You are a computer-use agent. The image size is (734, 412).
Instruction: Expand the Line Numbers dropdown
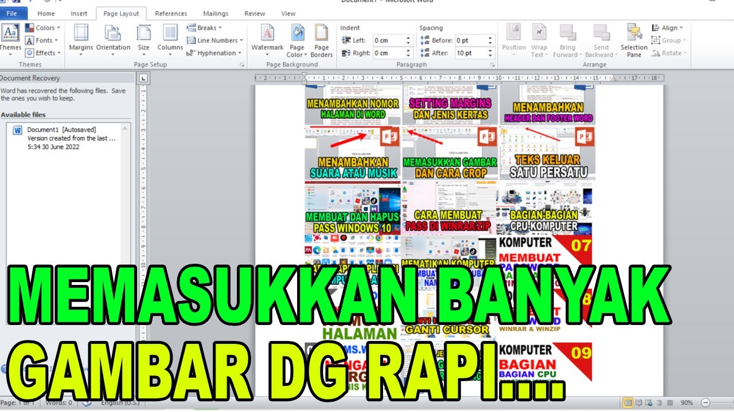(x=215, y=41)
